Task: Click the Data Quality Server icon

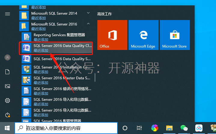Action: (26, 59)
